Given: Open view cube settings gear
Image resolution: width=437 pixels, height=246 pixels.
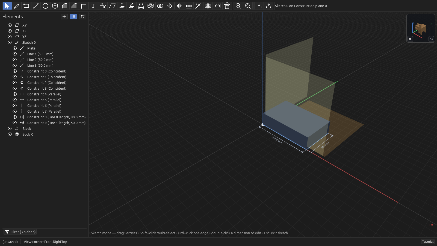Looking at the screenshot, I should [410, 39].
